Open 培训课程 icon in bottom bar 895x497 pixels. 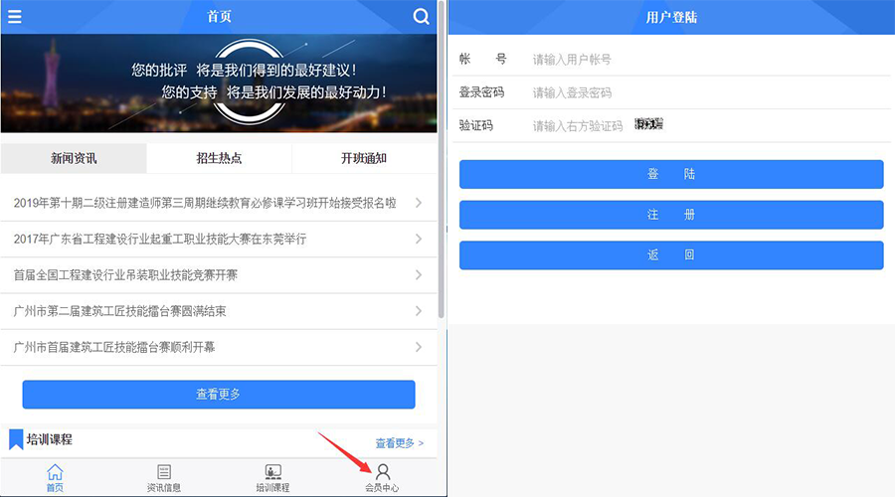(272, 477)
